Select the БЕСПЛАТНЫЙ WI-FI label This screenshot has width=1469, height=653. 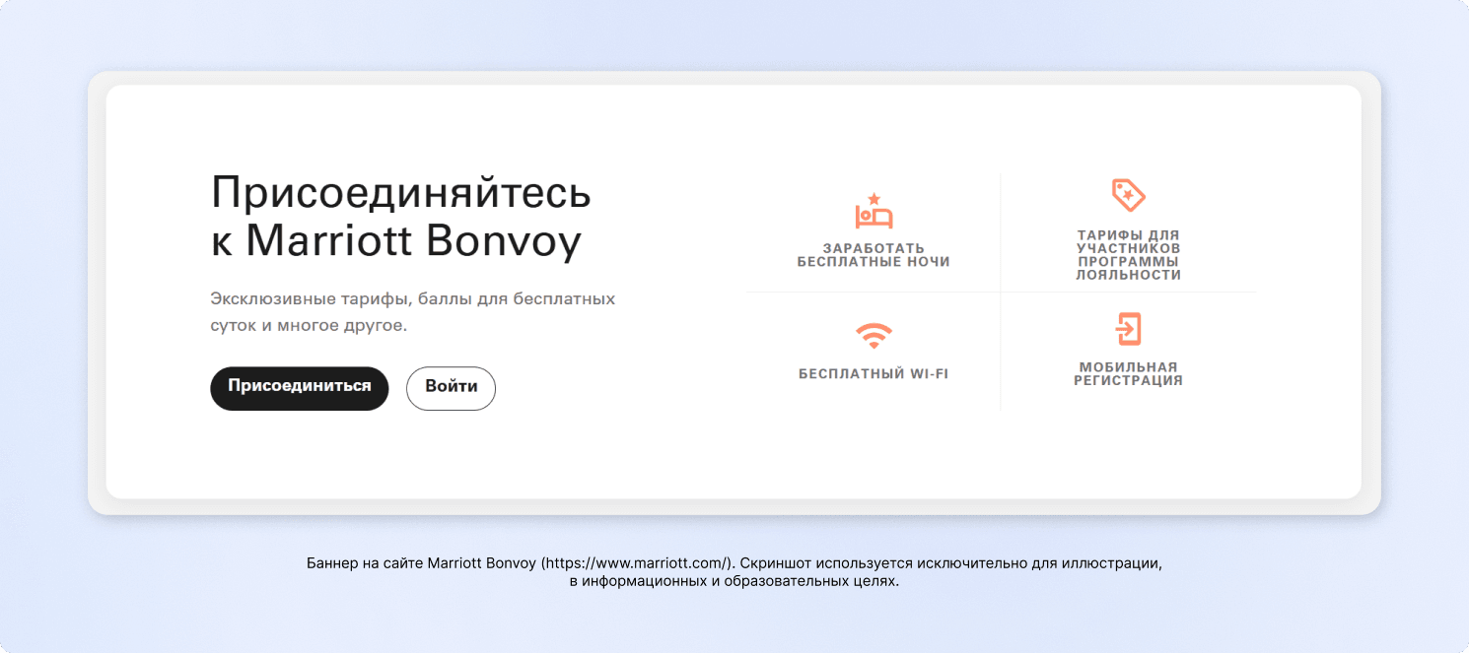coord(874,374)
